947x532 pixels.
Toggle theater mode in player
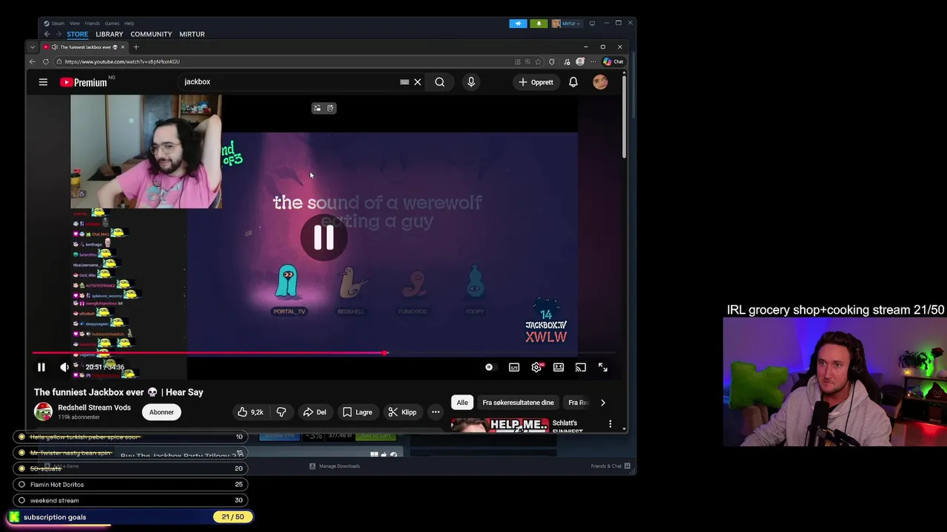[x=559, y=367]
